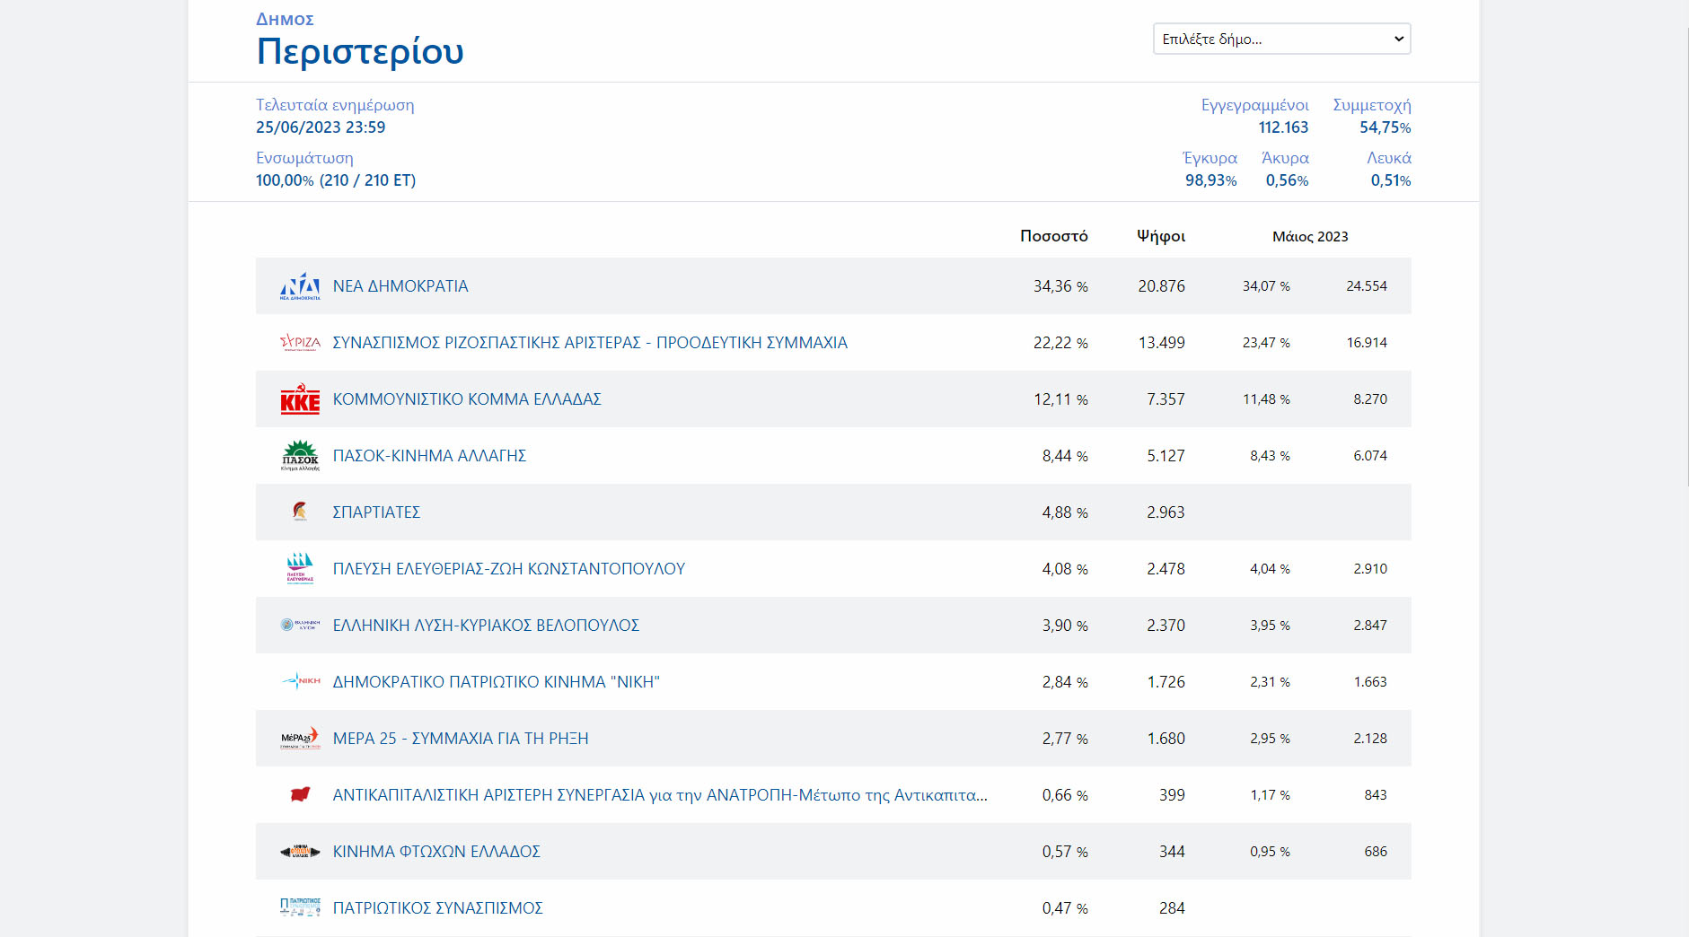Click the red KKE party logo
The image size is (1689, 937).
[300, 399]
